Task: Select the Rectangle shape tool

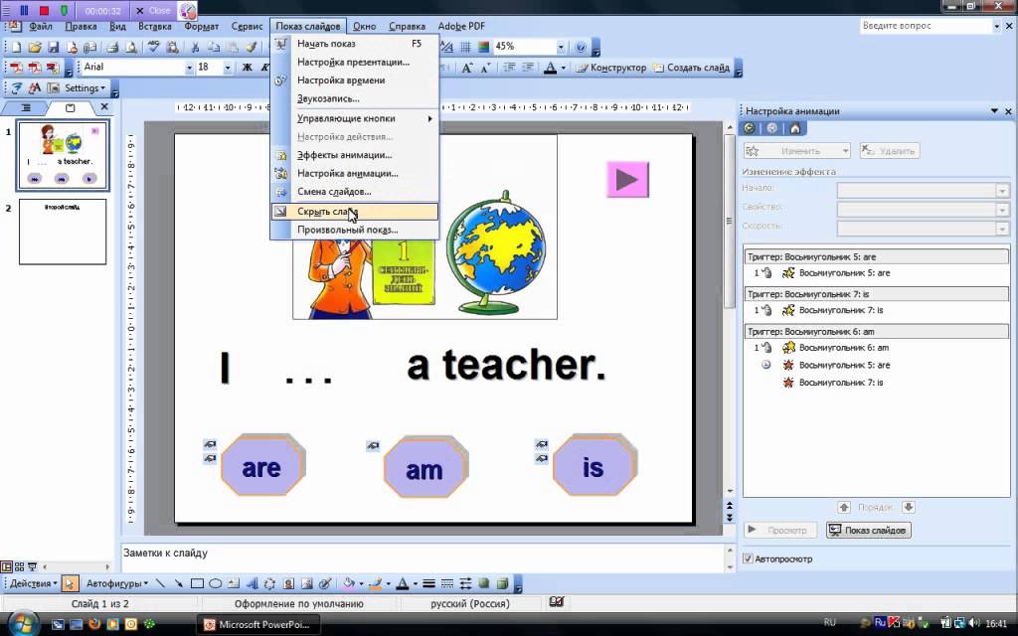Action: click(x=198, y=583)
